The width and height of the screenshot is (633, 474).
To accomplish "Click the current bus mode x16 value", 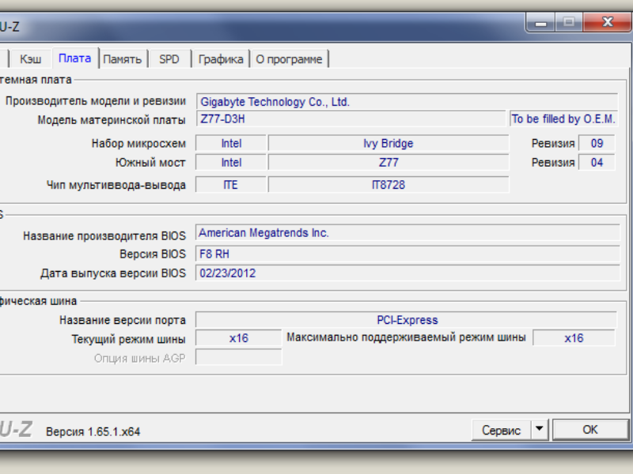I will 239,338.
